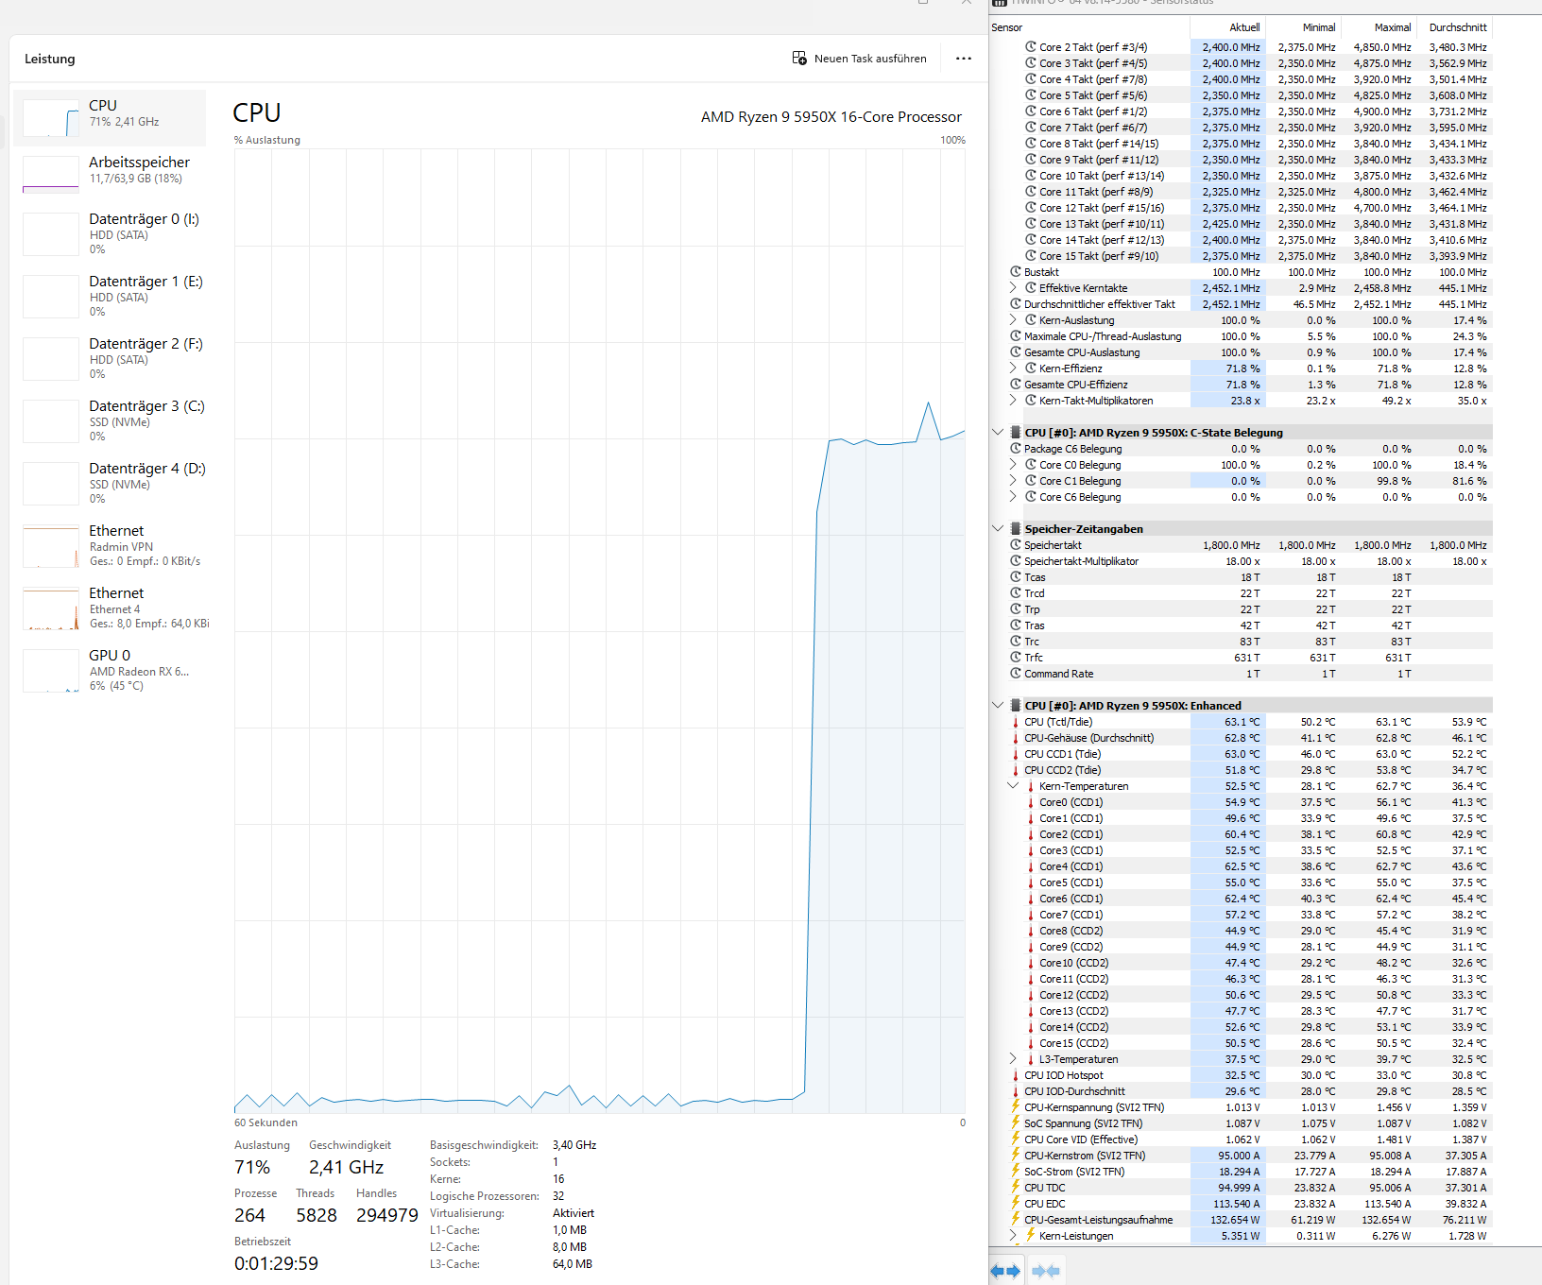The width and height of the screenshot is (1542, 1285).
Task: Click the Leistung page heading
Action: point(50,59)
